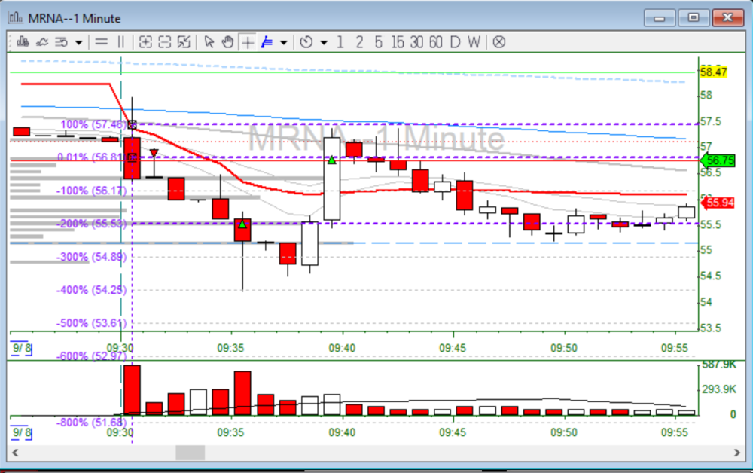
Task: Switch to the 5 minute timeframe
Action: point(378,42)
